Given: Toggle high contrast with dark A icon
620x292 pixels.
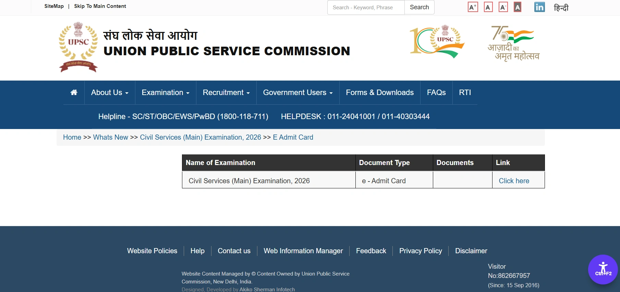Looking at the screenshot, I should point(518,7).
